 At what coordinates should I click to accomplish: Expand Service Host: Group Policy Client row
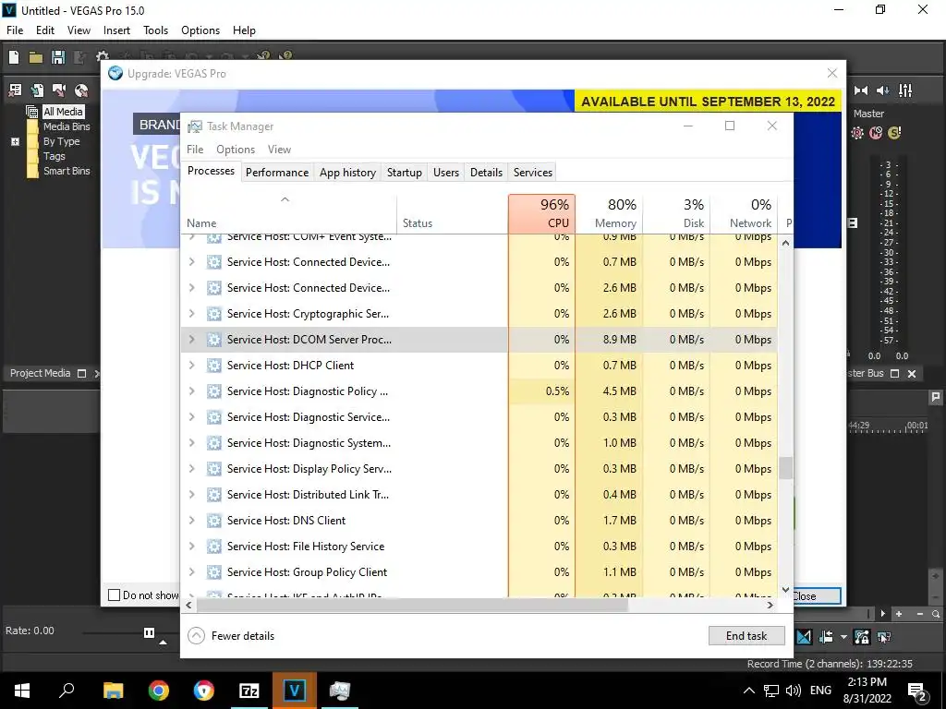191,572
